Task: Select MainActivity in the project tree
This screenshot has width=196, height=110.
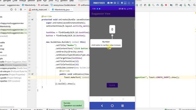Action: [6, 27]
